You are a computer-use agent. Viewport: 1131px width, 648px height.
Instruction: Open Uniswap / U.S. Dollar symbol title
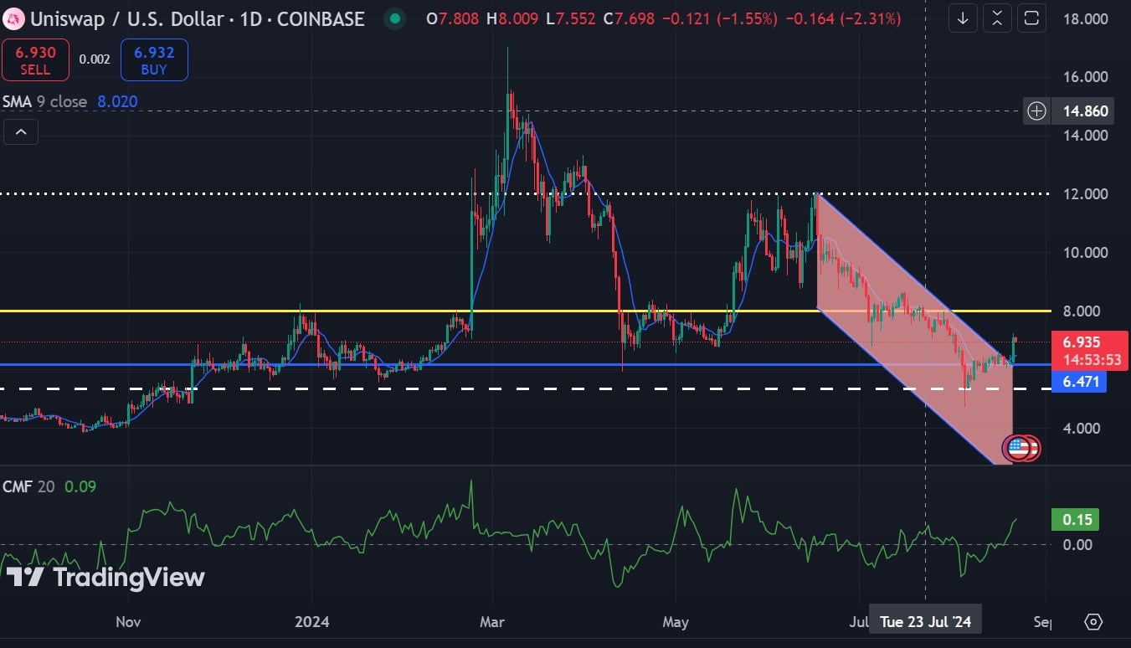[x=198, y=18]
